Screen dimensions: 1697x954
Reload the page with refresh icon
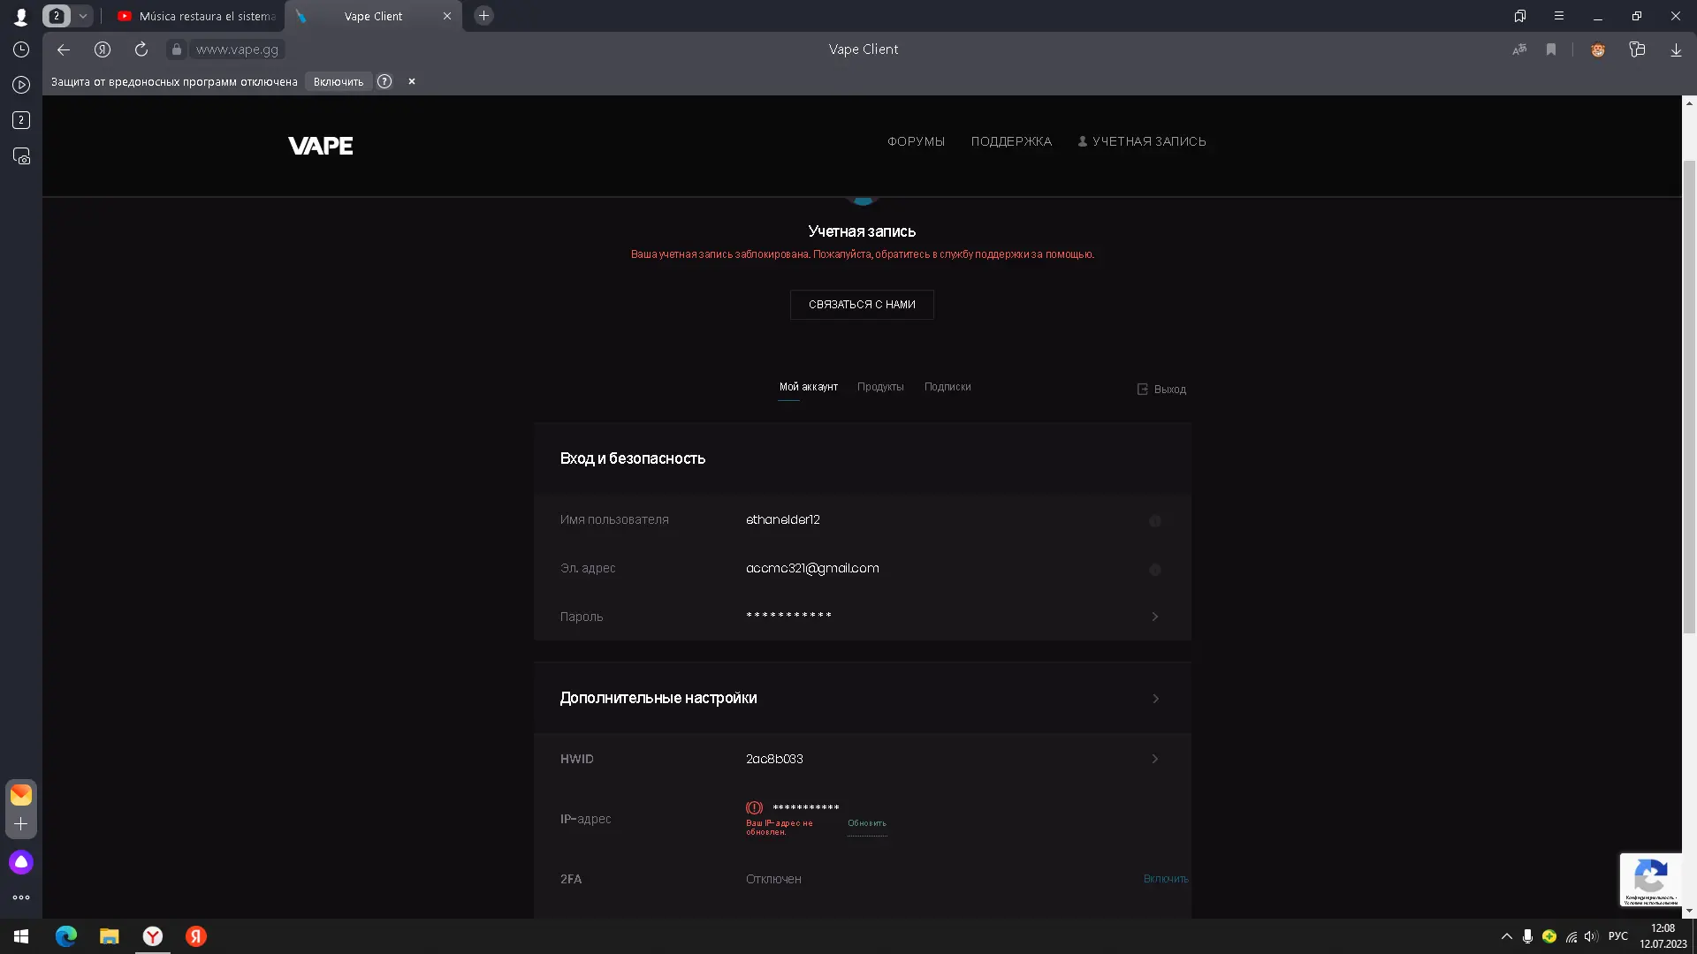tap(141, 49)
